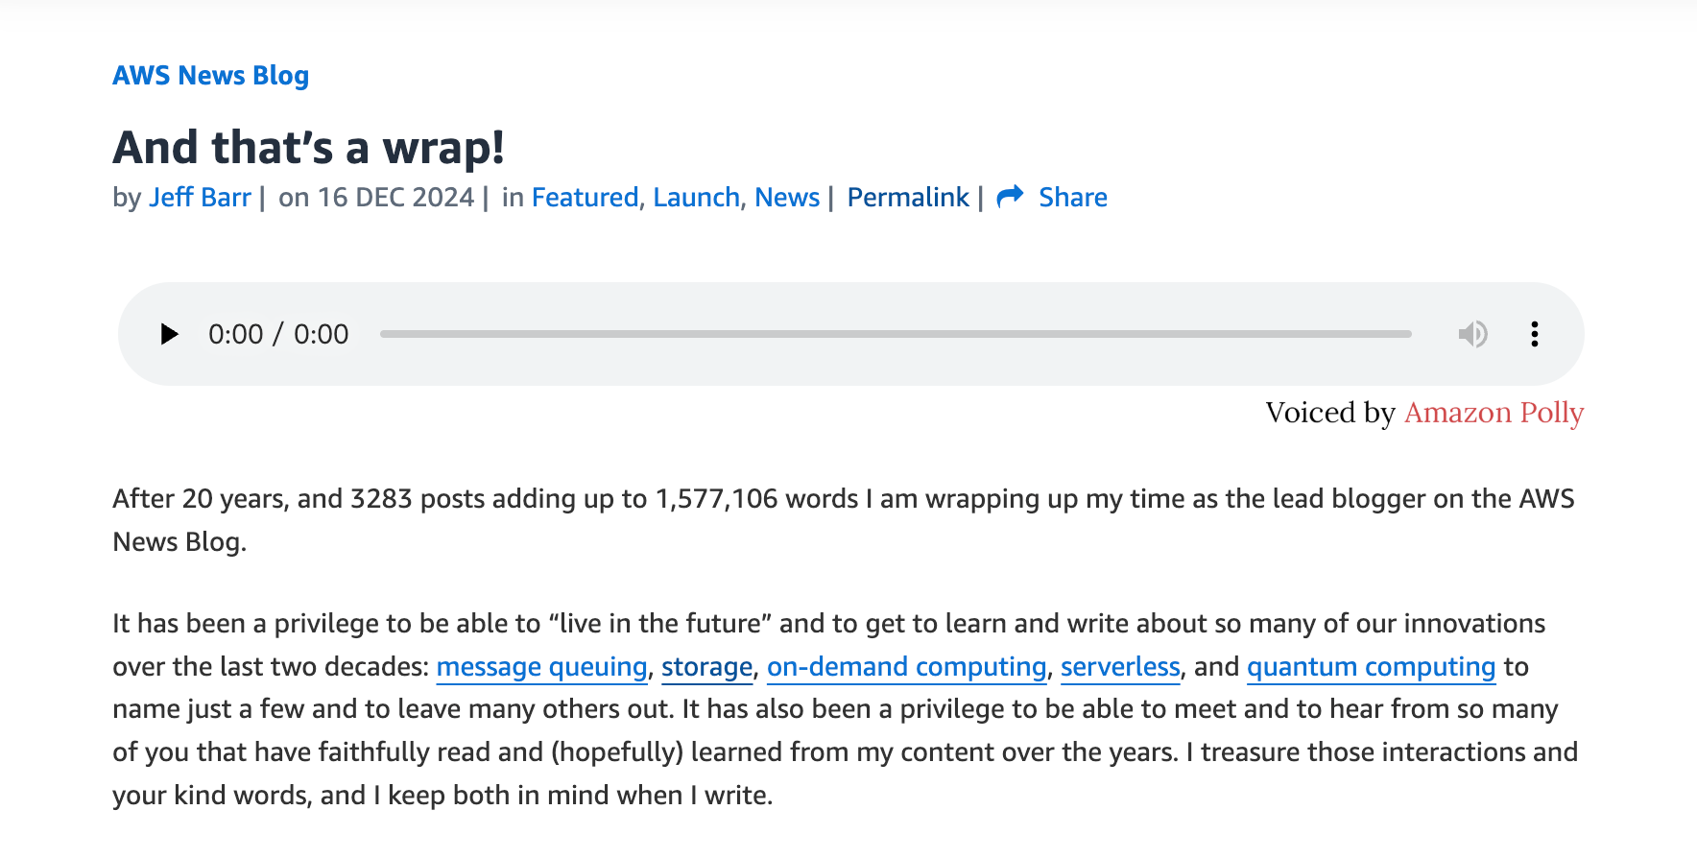Open the News category link

[787, 197]
